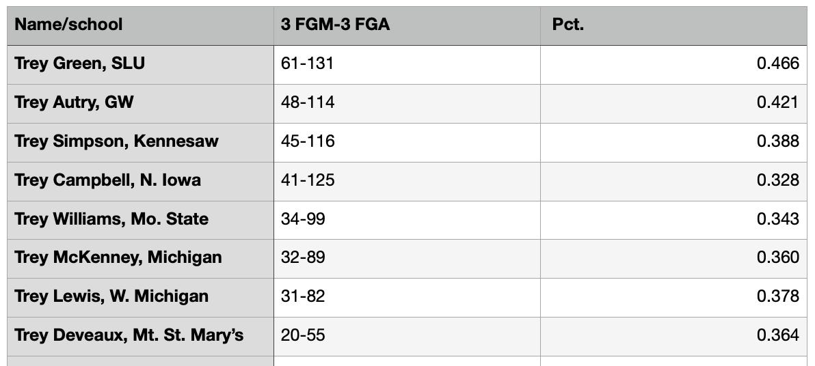
Task: Click the 45-116 cell
Action: 407,143
